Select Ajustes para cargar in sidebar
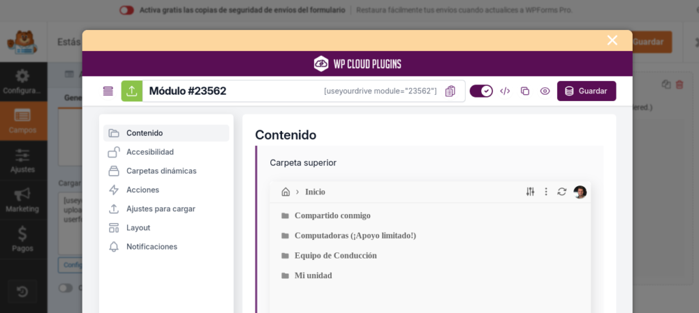Screen dimensions: 699x313 click(167, 209)
